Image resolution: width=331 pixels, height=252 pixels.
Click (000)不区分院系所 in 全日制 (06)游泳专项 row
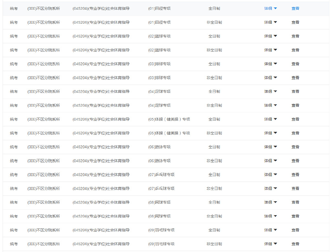[44, 147]
